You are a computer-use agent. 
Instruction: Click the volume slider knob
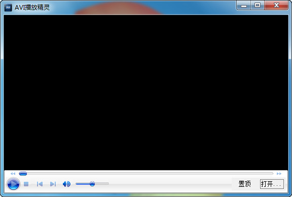(x=92, y=184)
